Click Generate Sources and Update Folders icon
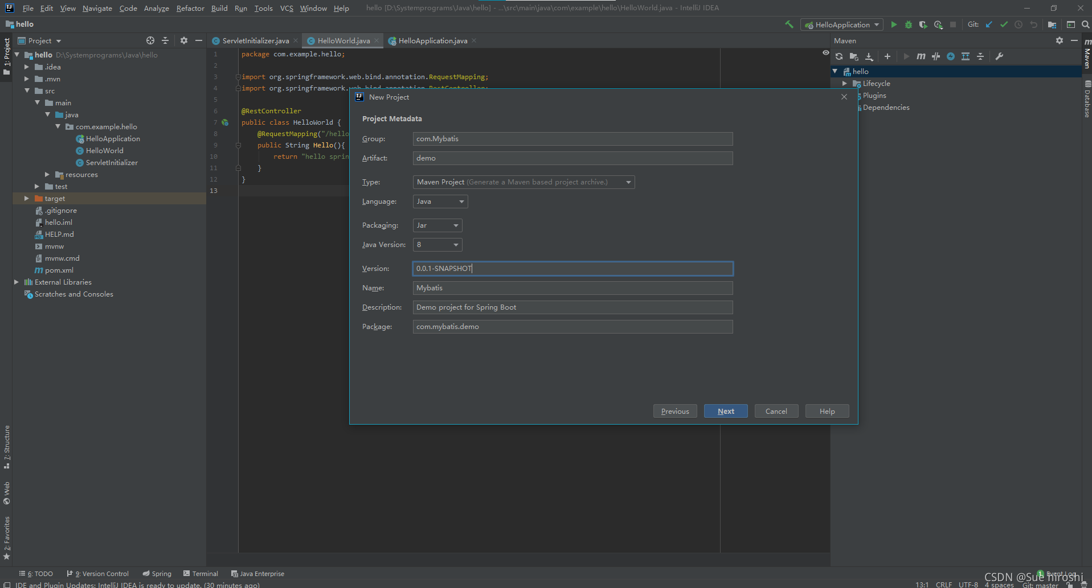The height and width of the screenshot is (588, 1092). pos(854,56)
